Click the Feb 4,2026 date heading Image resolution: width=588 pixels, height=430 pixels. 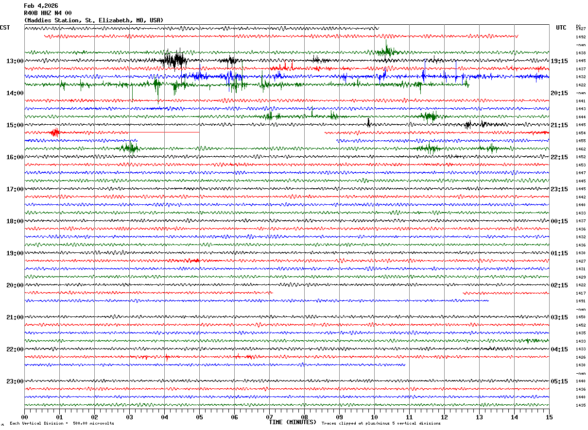(x=40, y=6)
